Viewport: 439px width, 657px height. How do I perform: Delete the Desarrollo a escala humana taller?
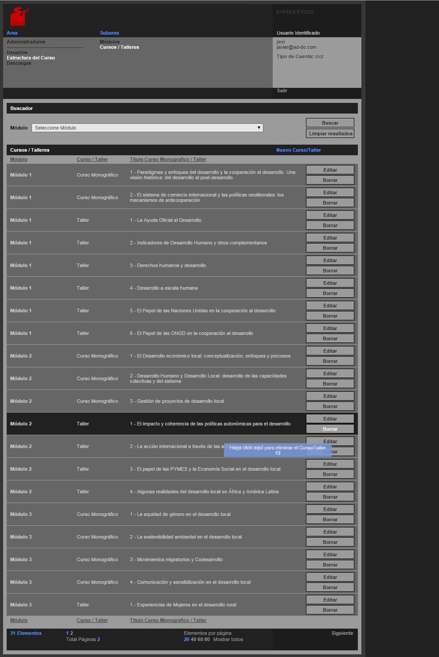tap(330, 293)
